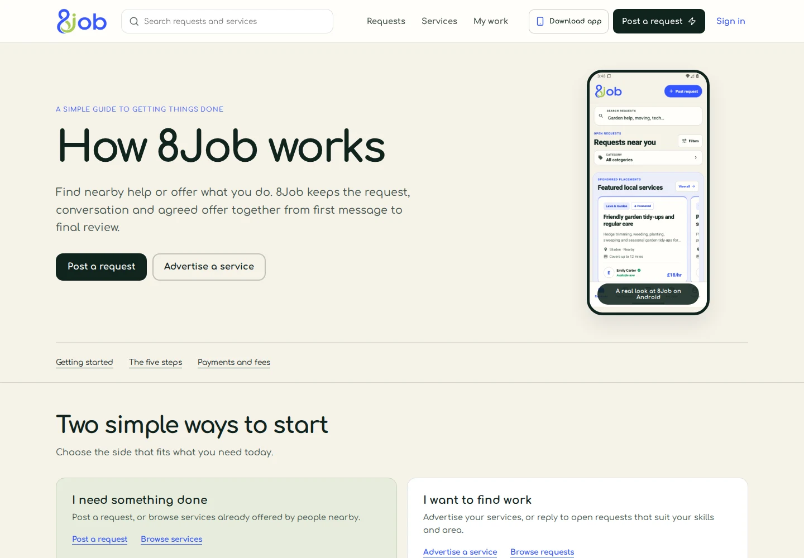Click the 'A real look at 8Job on Android' caption

[x=648, y=294]
